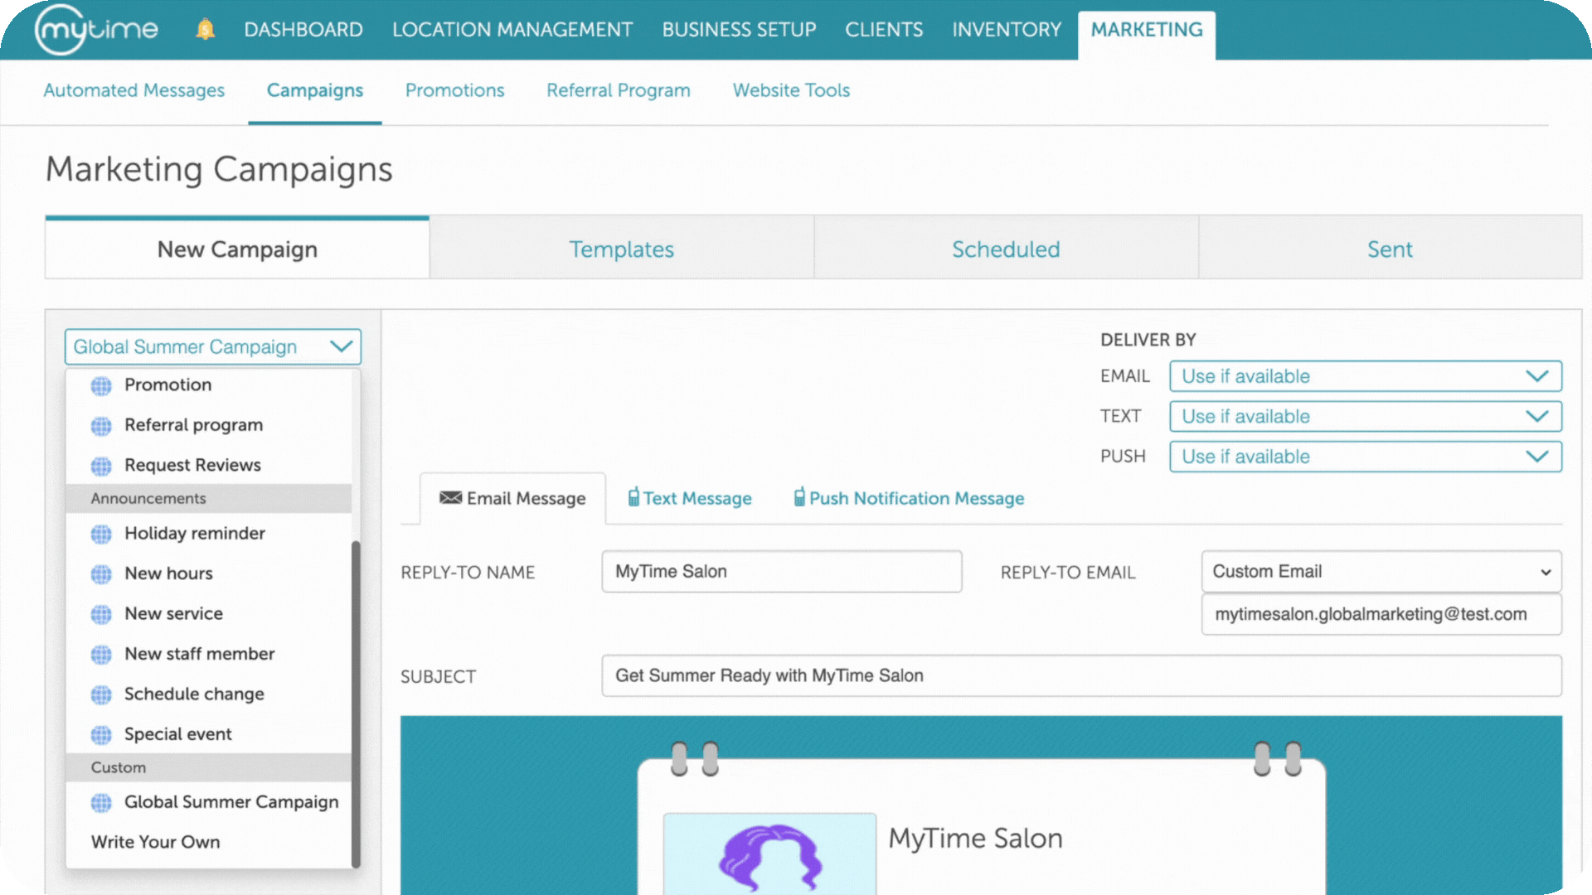The image size is (1592, 895).
Task: Click globe icon beside Special event
Action: 101,735
